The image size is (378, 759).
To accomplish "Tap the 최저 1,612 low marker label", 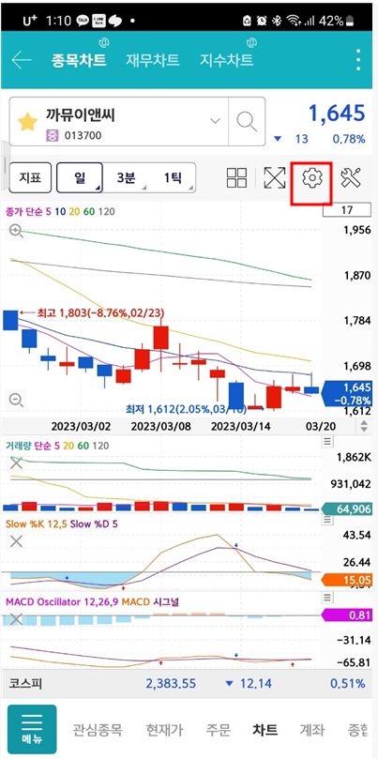I will [187, 409].
